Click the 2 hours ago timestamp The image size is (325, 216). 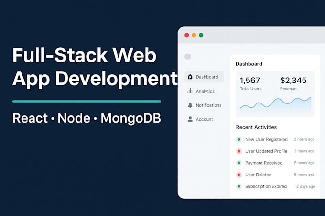pyautogui.click(x=304, y=139)
